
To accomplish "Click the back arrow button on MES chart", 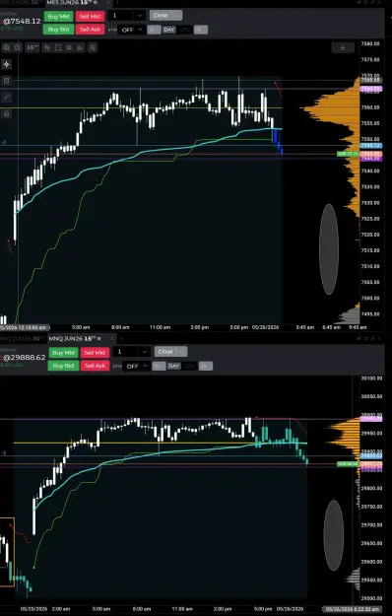I will (x=343, y=47).
